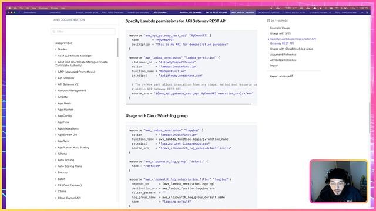Expand the AMP (Managed Prometheus) chevron
This screenshot has width=376, height=211.
tap(56, 72)
